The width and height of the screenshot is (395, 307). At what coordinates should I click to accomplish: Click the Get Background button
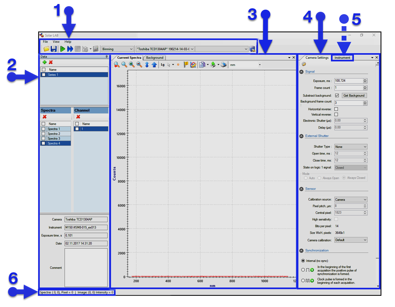tap(354, 96)
